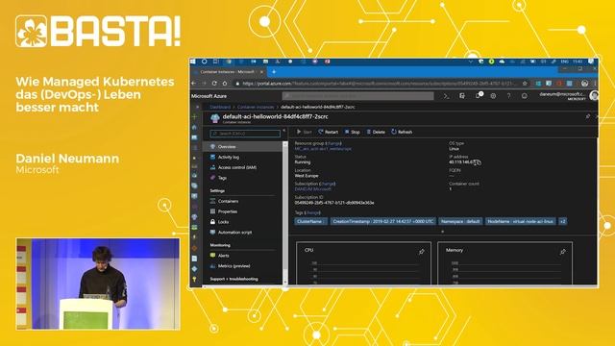The height and width of the screenshot is (346, 615).
Task: Open the daneum@microsoft account menu
Action: coord(568,96)
